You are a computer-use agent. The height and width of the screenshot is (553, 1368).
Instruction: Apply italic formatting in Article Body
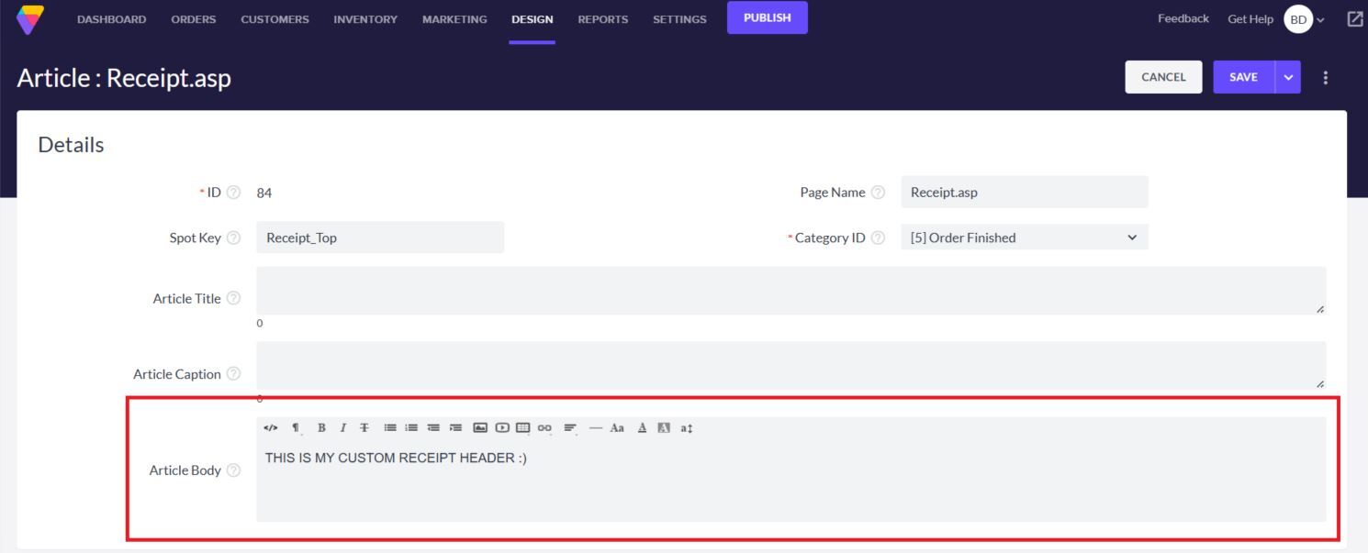(342, 428)
